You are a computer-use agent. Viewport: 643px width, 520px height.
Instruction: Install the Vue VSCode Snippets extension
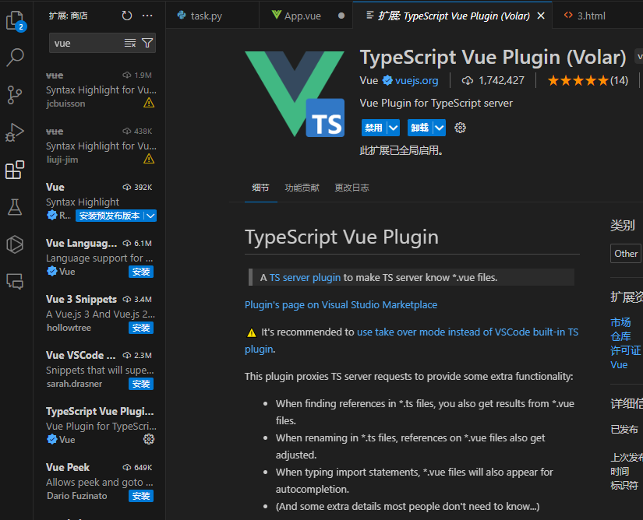(x=141, y=384)
